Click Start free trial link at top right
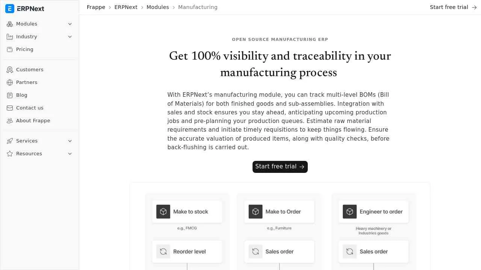The width and height of the screenshot is (481, 270). tap(453, 7)
